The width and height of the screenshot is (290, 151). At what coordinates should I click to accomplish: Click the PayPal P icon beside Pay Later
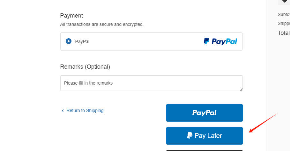coord(190,136)
